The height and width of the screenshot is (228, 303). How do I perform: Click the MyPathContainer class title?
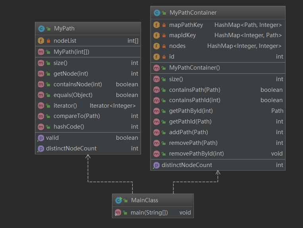pyautogui.click(x=193, y=13)
